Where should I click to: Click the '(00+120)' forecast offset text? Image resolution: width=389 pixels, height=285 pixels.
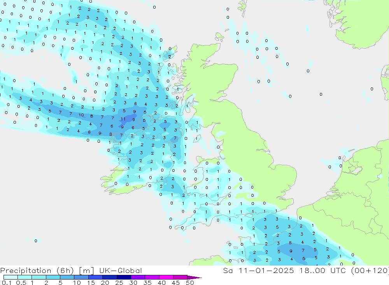coord(370,270)
